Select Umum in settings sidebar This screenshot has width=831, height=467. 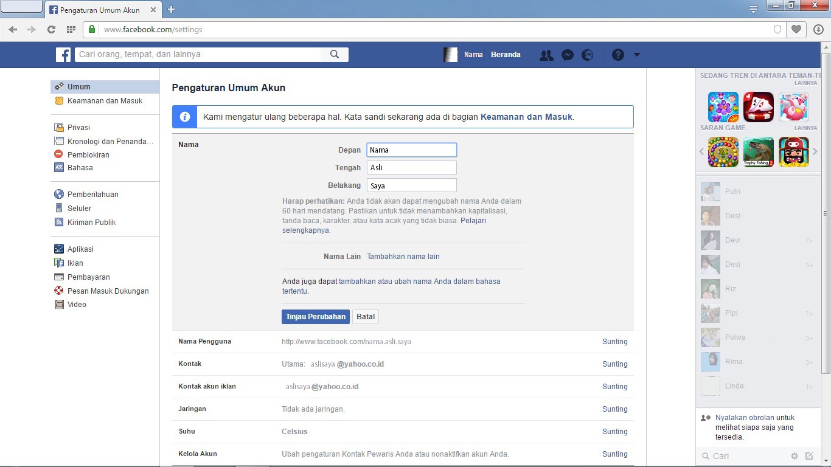coord(105,87)
